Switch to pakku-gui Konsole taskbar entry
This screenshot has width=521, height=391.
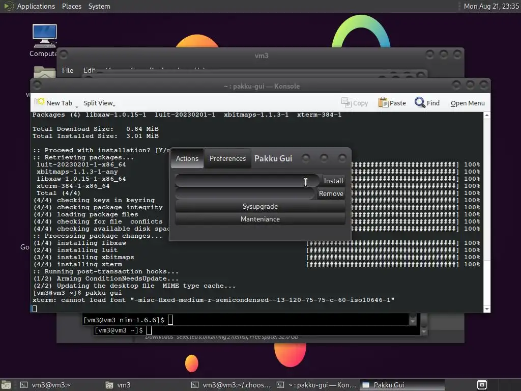pos(317,385)
